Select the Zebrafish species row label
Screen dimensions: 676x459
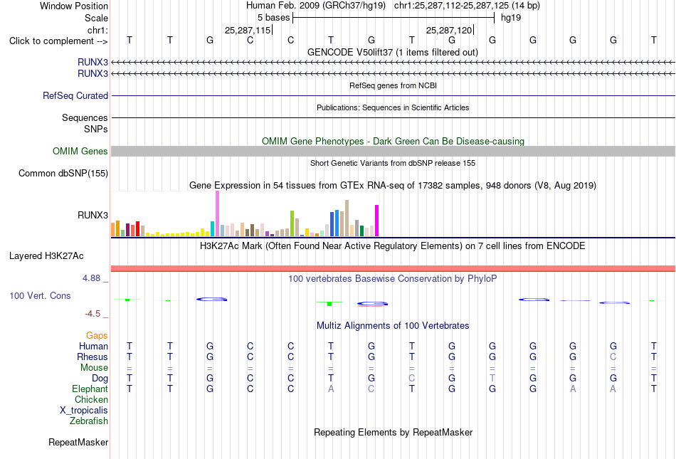pos(89,421)
